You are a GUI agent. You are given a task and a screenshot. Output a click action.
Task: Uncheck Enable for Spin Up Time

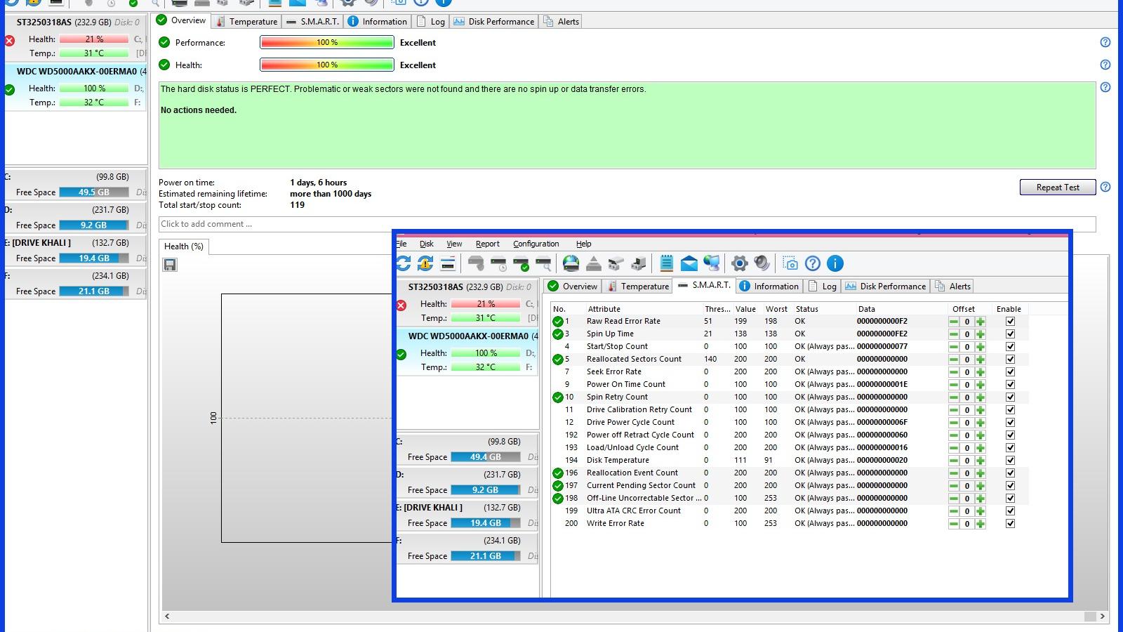1010,334
